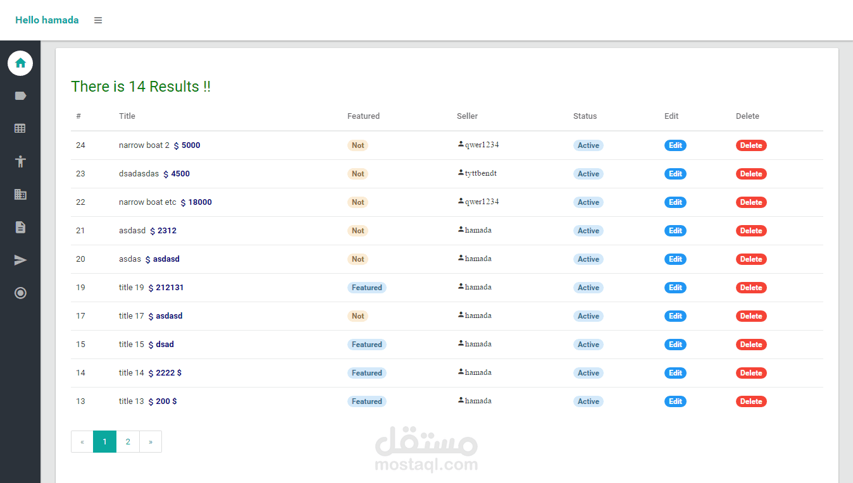Viewport: 853px width, 483px height.
Task: Delete the title 14 listing
Action: point(751,373)
